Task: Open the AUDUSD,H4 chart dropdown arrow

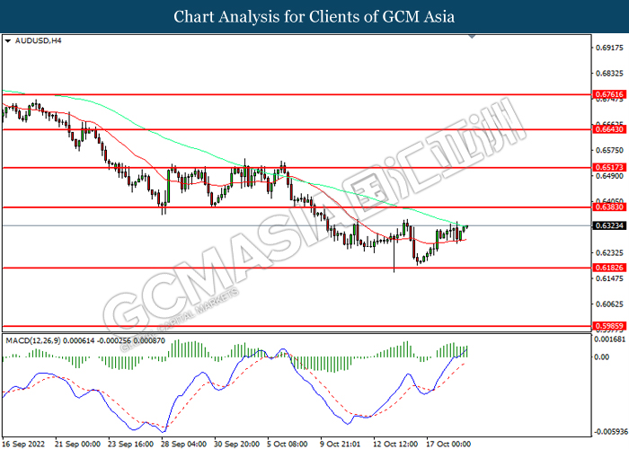Action: 7,41
